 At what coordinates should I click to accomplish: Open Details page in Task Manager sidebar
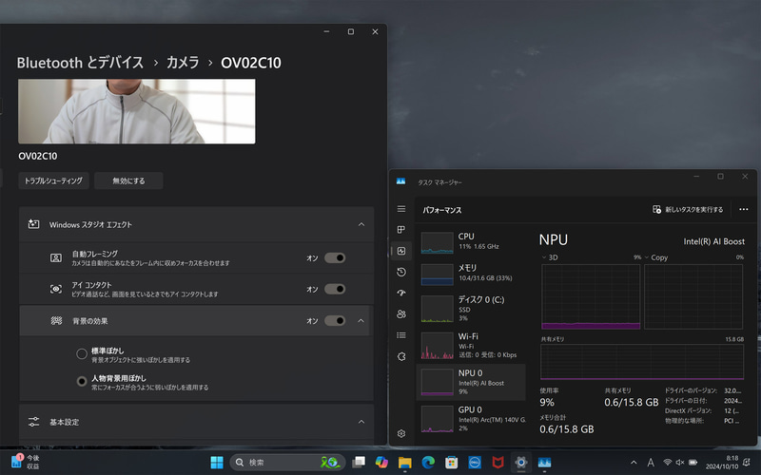(x=401, y=335)
